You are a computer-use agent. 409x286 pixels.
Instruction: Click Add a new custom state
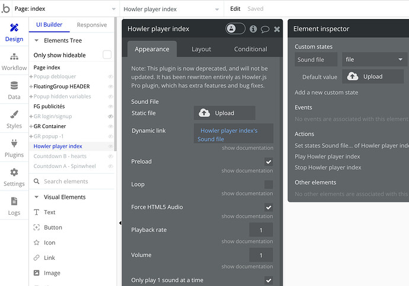point(327,93)
